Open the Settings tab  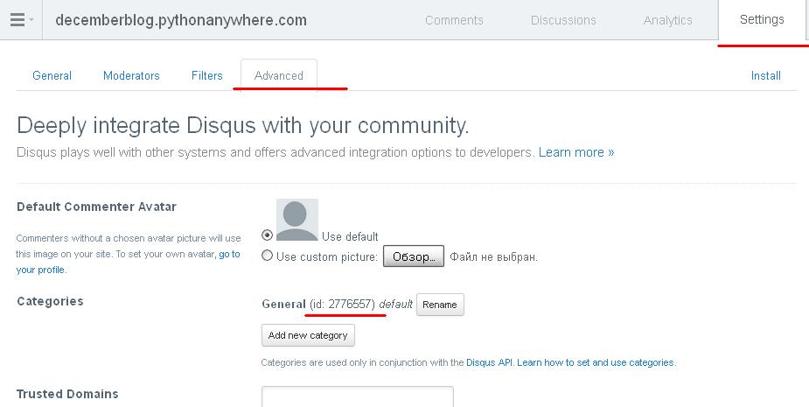[x=761, y=20]
